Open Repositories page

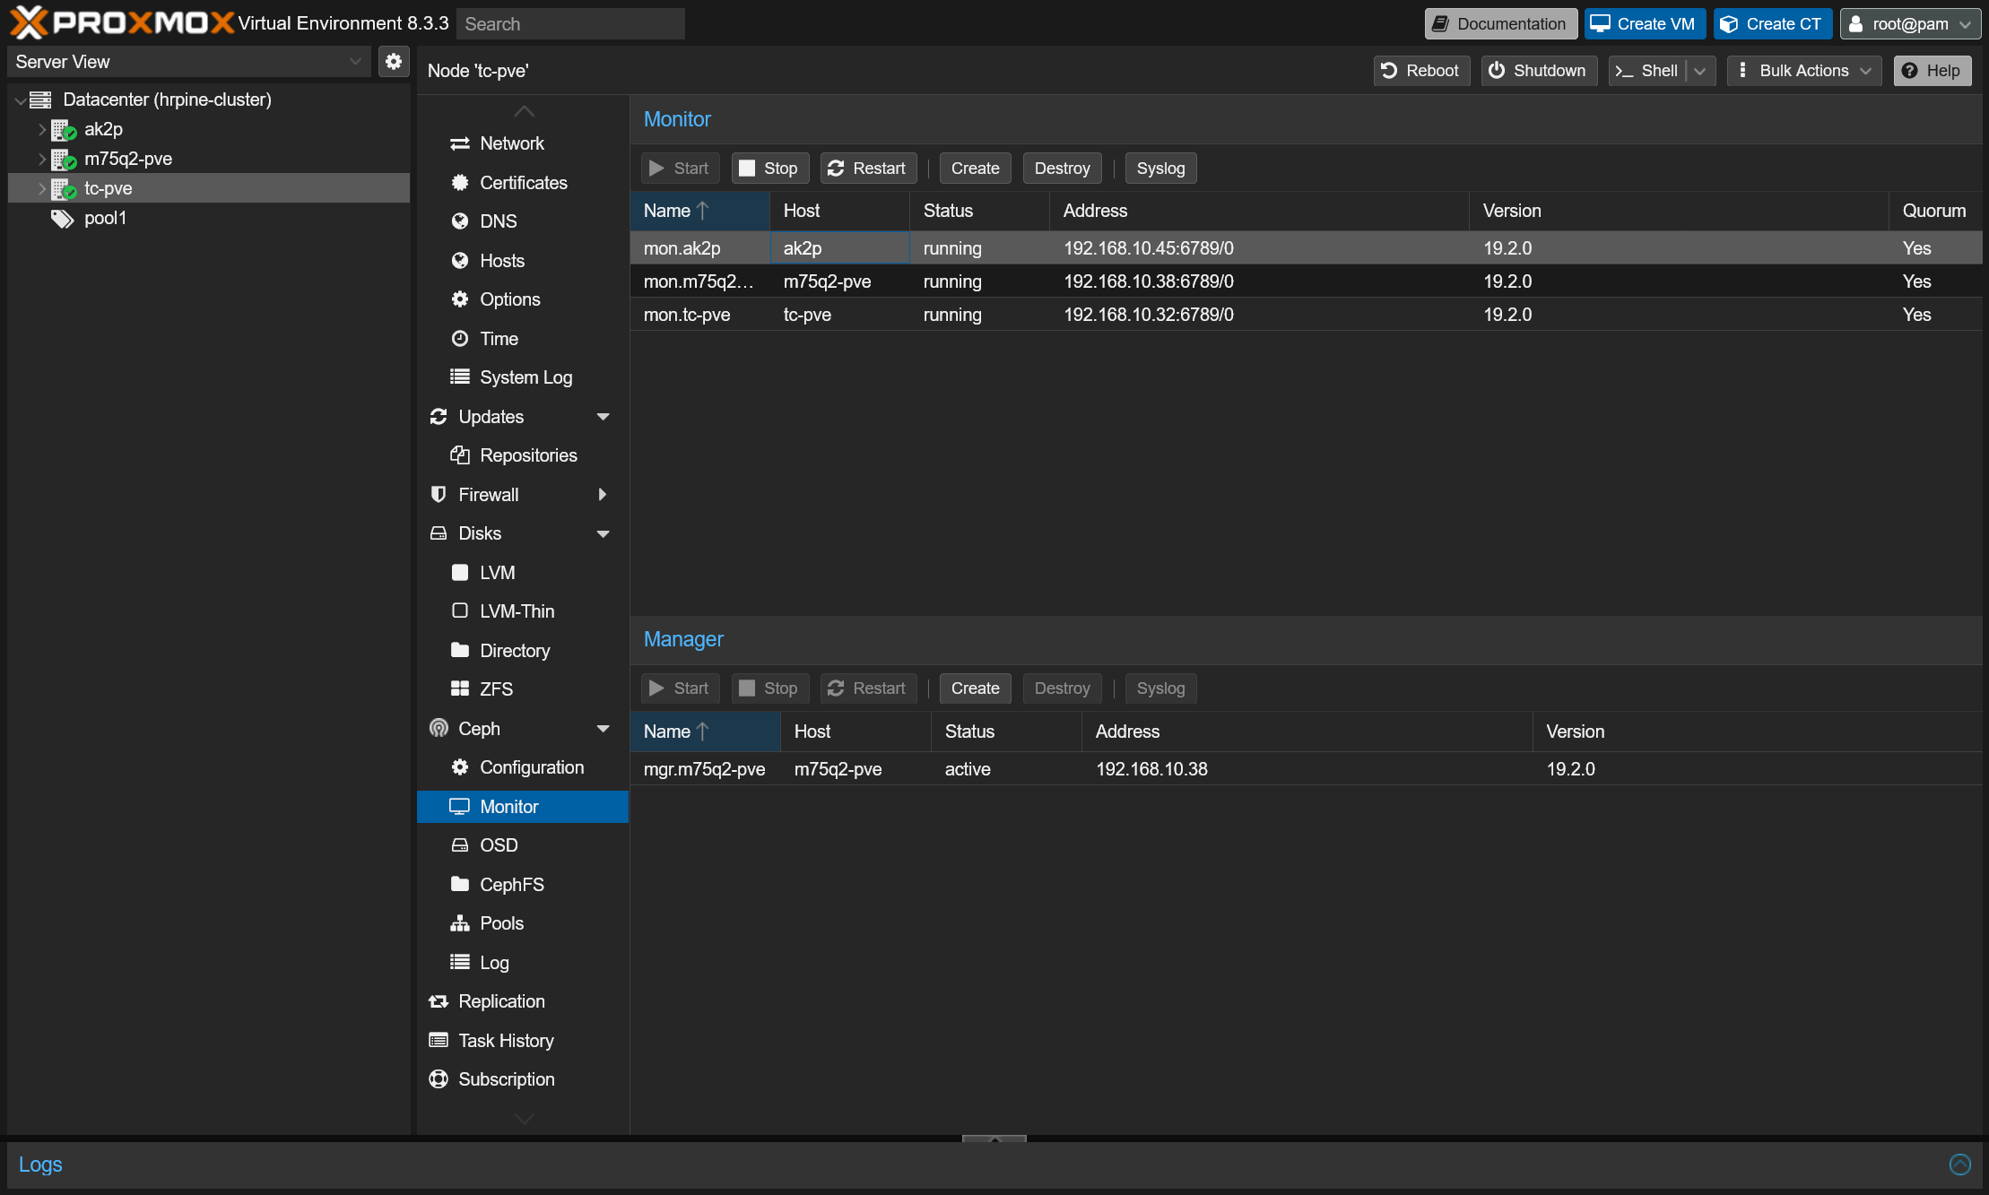[523, 455]
